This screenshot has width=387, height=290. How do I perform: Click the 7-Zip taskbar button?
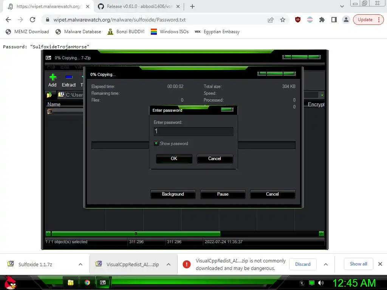[103, 282]
